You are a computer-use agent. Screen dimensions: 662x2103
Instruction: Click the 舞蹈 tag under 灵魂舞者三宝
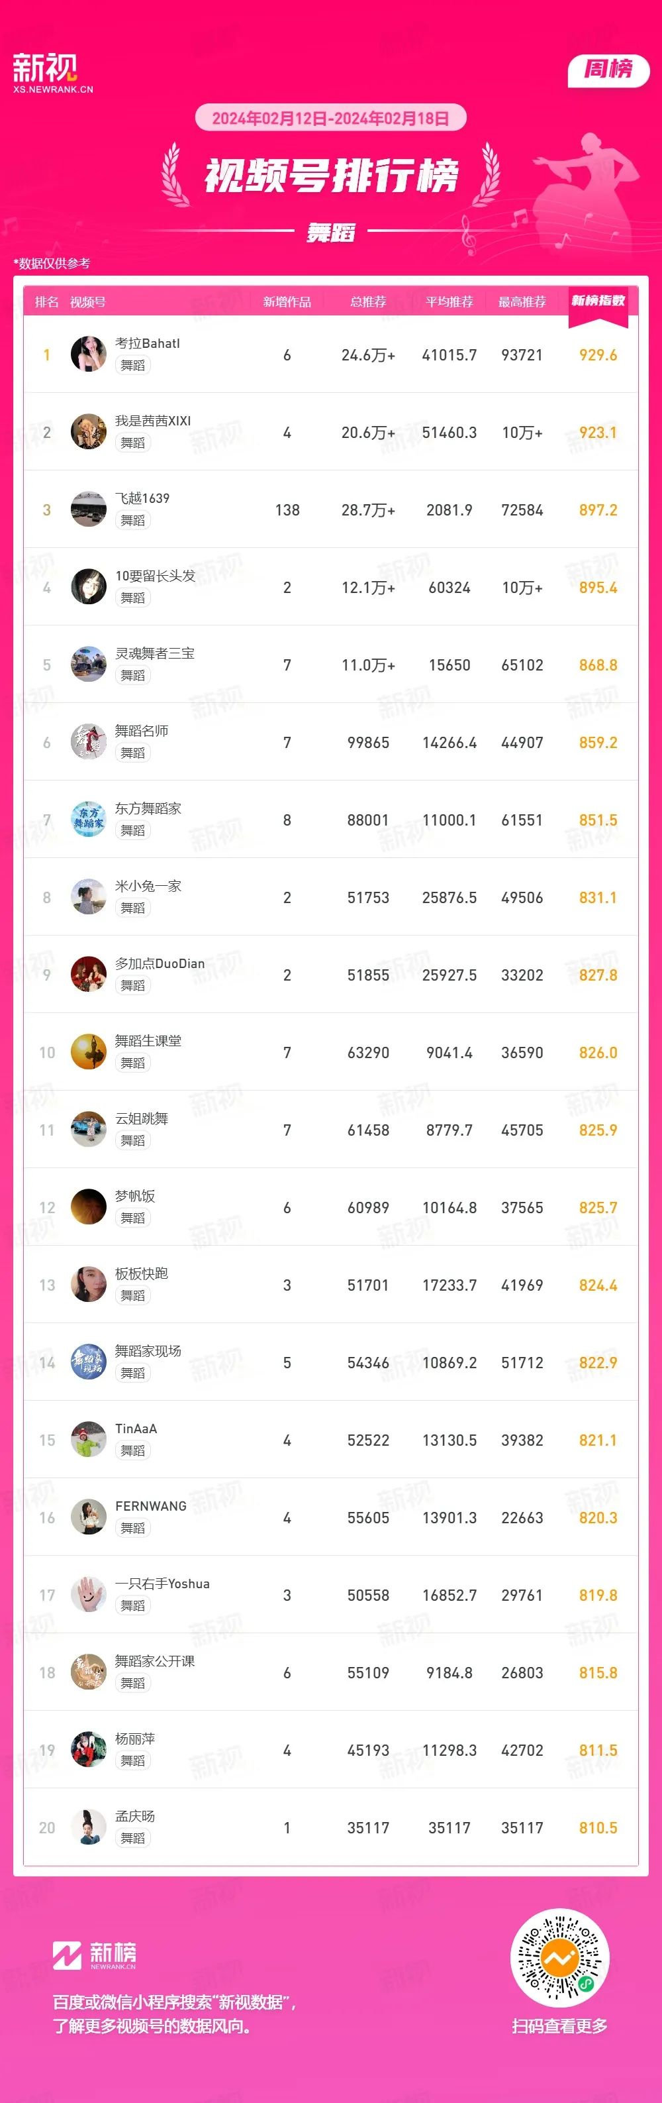tap(133, 675)
